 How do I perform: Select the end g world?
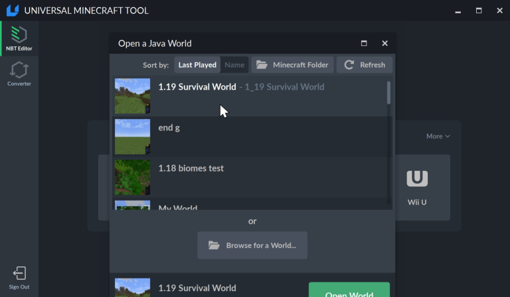pyautogui.click(x=250, y=137)
